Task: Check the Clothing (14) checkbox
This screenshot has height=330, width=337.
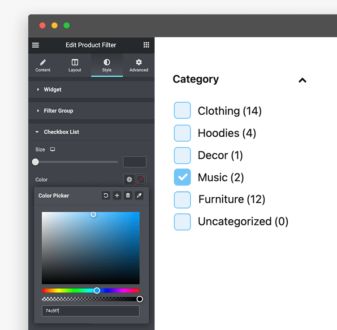Action: pos(182,111)
